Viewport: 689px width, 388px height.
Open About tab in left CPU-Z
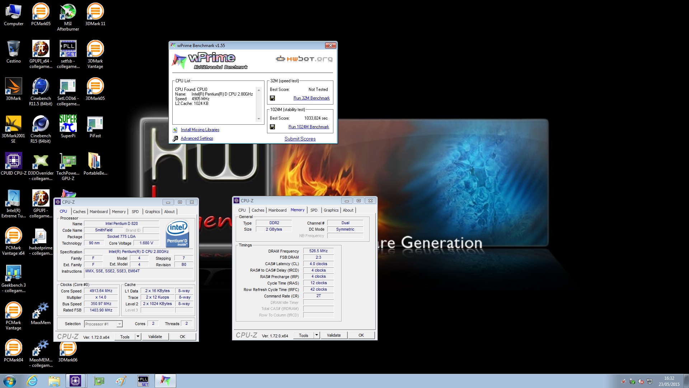point(169,212)
